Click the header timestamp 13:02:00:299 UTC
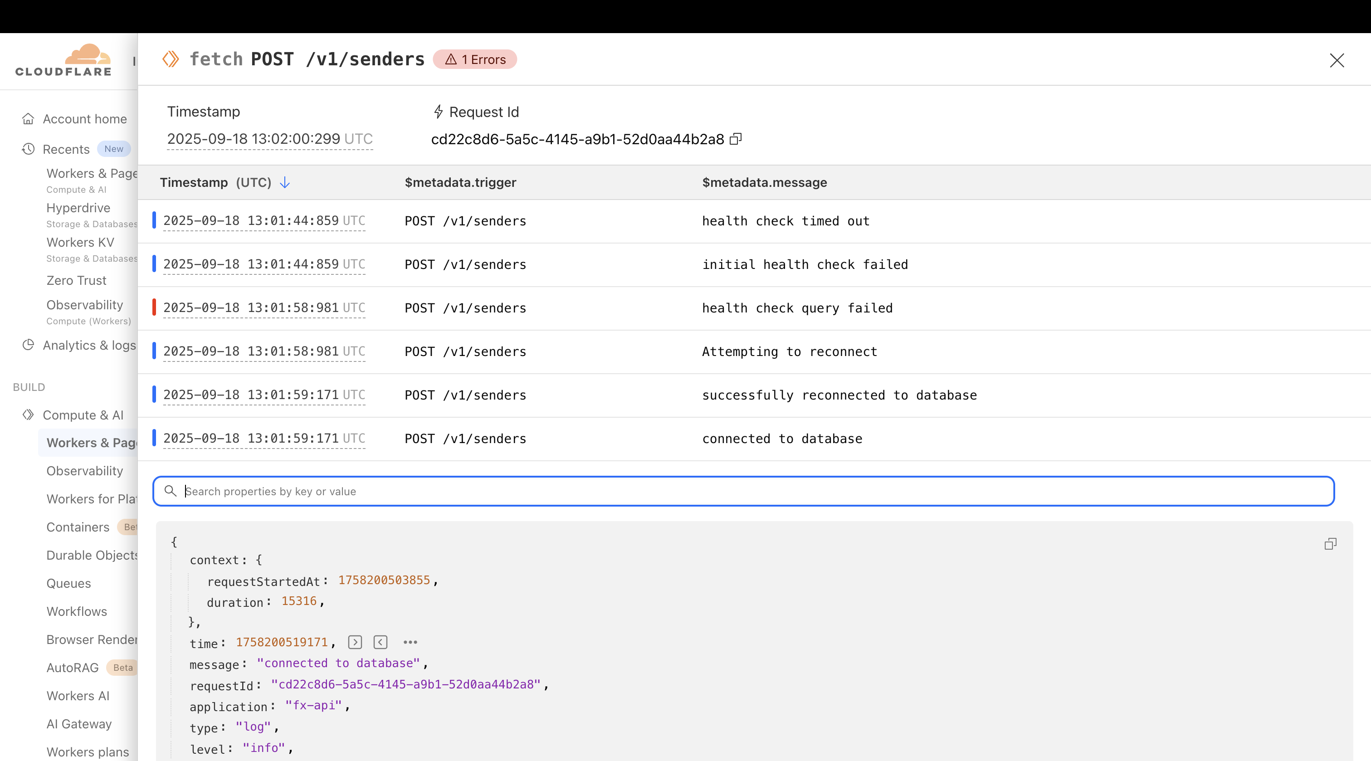 (269, 139)
